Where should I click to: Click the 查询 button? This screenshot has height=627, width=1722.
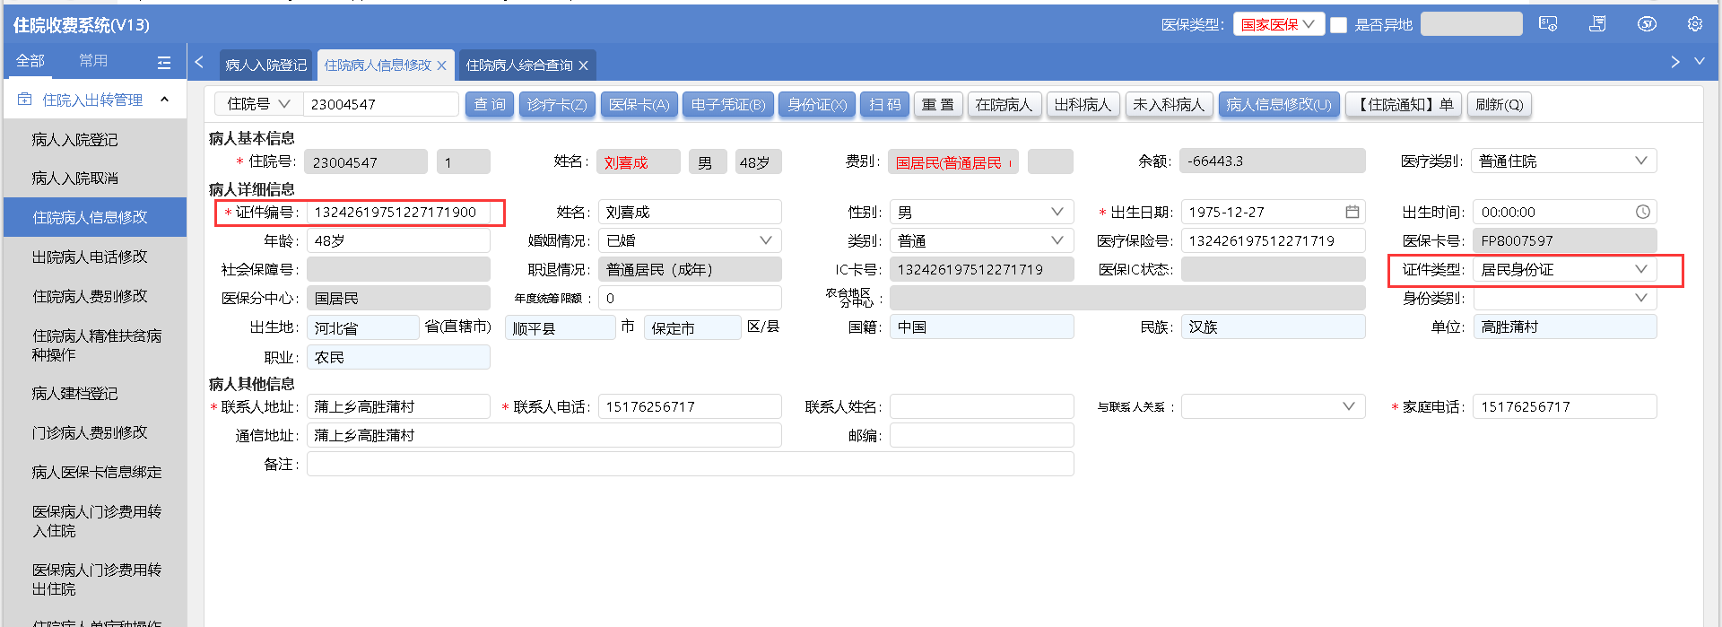tap(490, 105)
